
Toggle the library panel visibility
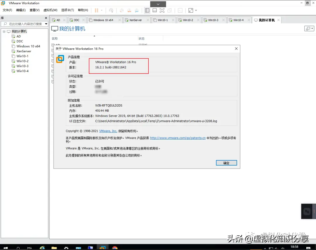(x=148, y=10)
